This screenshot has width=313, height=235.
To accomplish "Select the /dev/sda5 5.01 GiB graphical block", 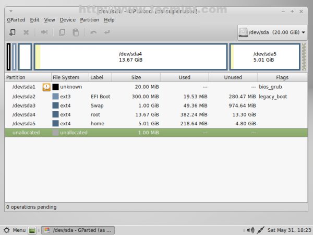I will tap(265, 57).
